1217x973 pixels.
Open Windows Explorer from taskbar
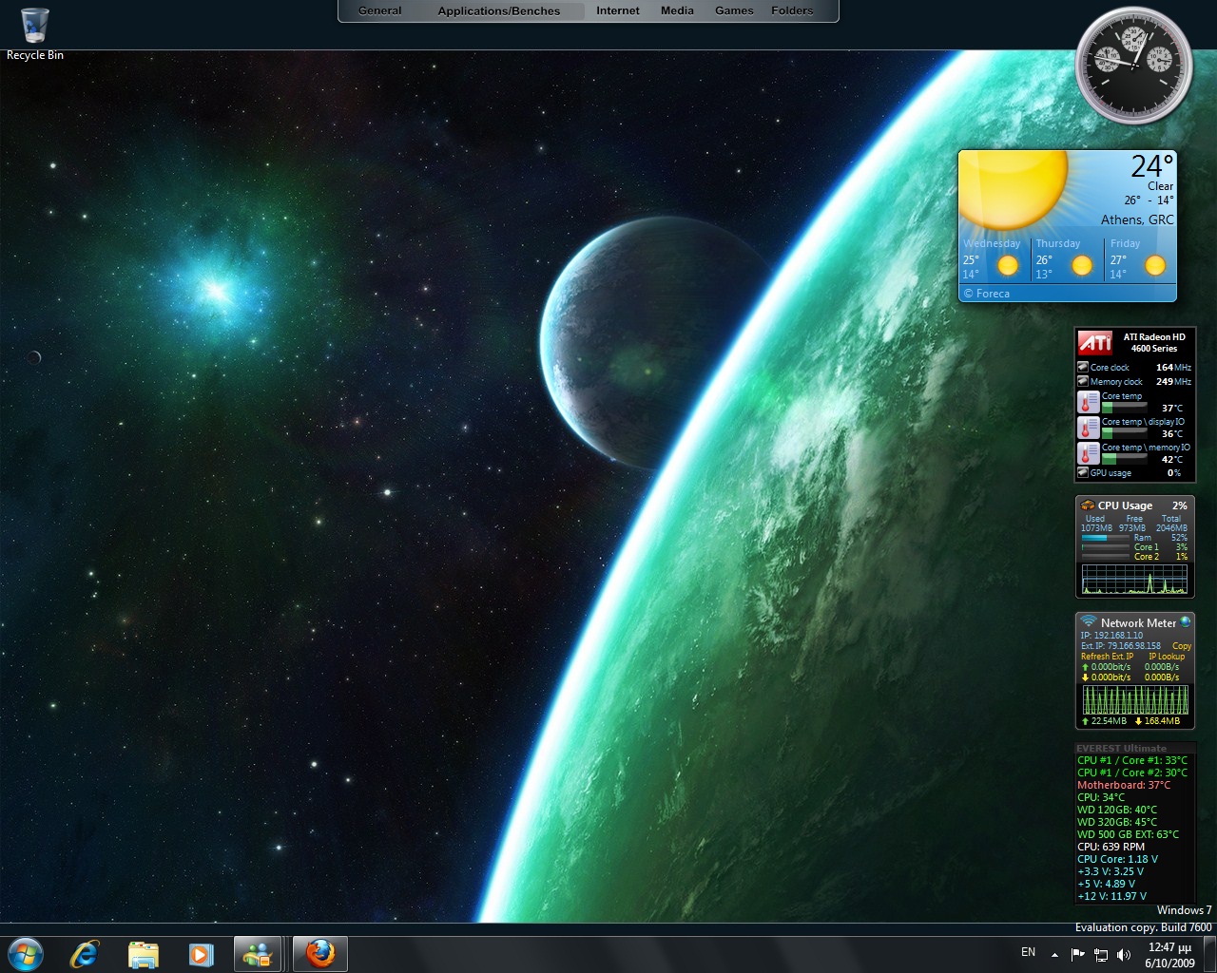143,953
